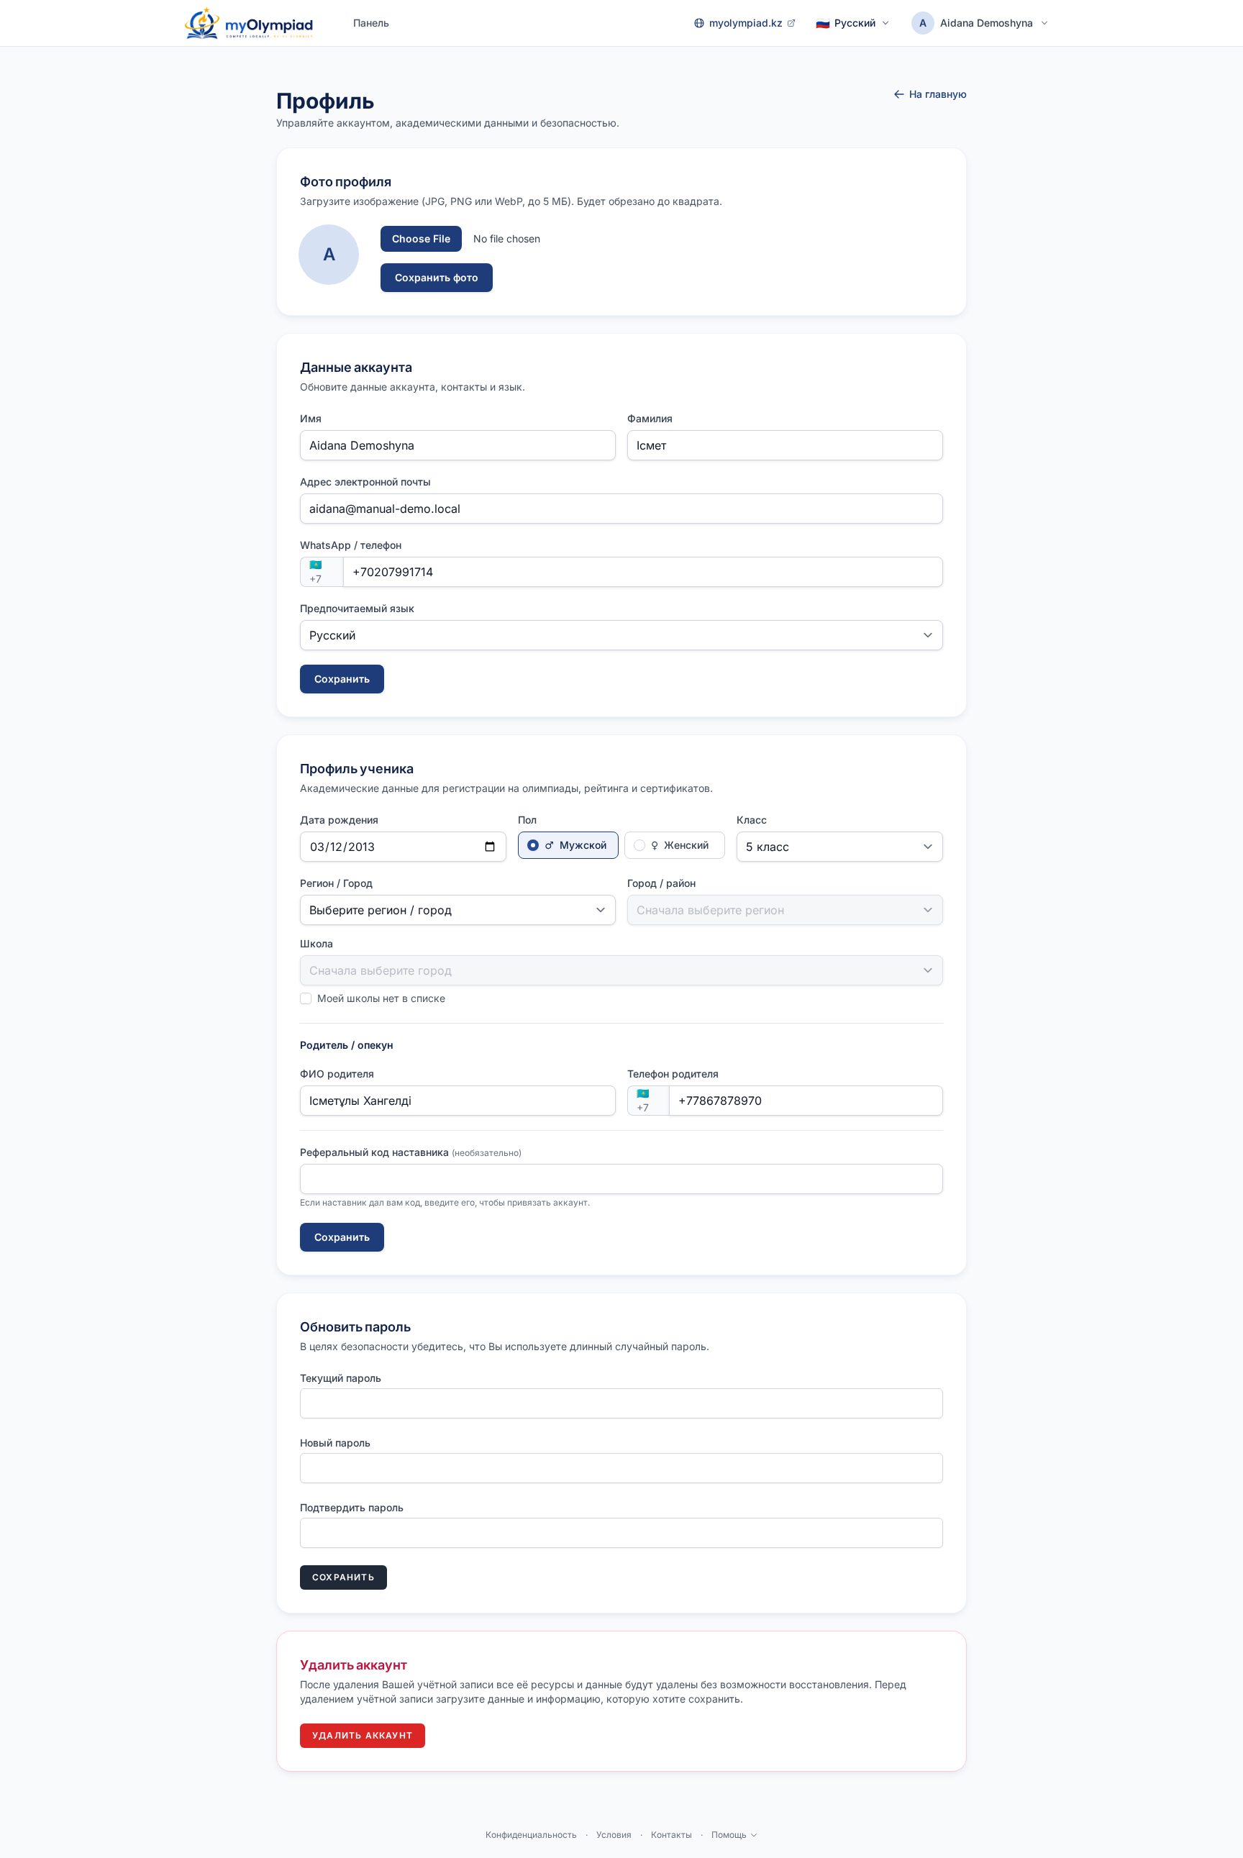Click the Kazakhstan flag in parent phone field
This screenshot has height=1858, width=1243.
pos(643,1094)
